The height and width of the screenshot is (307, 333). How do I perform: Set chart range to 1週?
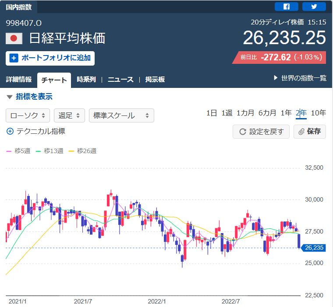pos(227,113)
